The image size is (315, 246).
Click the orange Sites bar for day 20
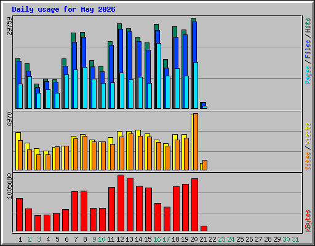(196, 141)
